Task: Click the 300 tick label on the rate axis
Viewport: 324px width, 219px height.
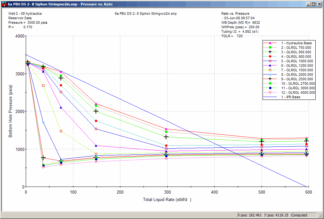Action: (x=167, y=192)
